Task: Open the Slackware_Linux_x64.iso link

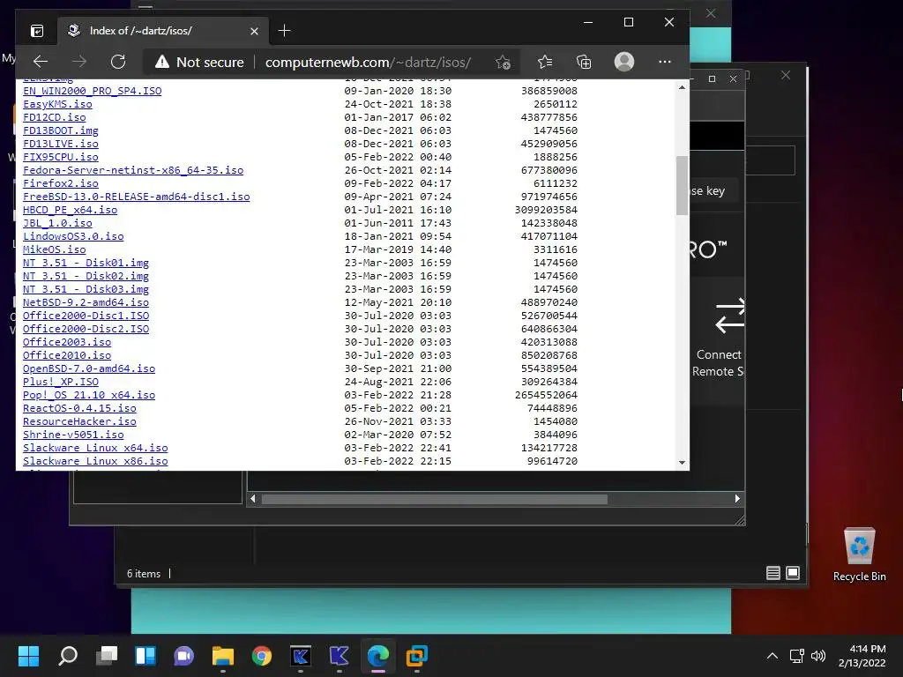Action: click(95, 449)
